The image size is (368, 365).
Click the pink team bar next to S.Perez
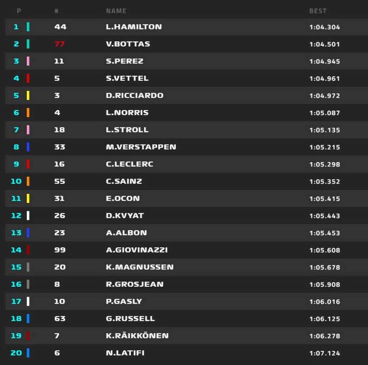pyautogui.click(x=28, y=61)
